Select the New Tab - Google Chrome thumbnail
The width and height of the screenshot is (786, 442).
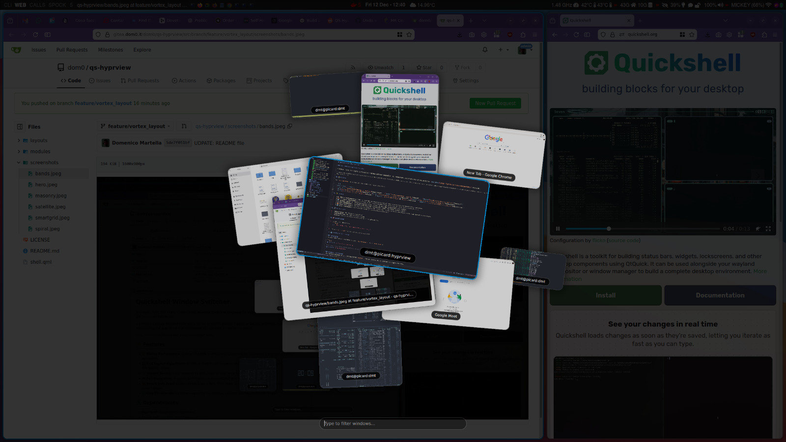(x=492, y=155)
